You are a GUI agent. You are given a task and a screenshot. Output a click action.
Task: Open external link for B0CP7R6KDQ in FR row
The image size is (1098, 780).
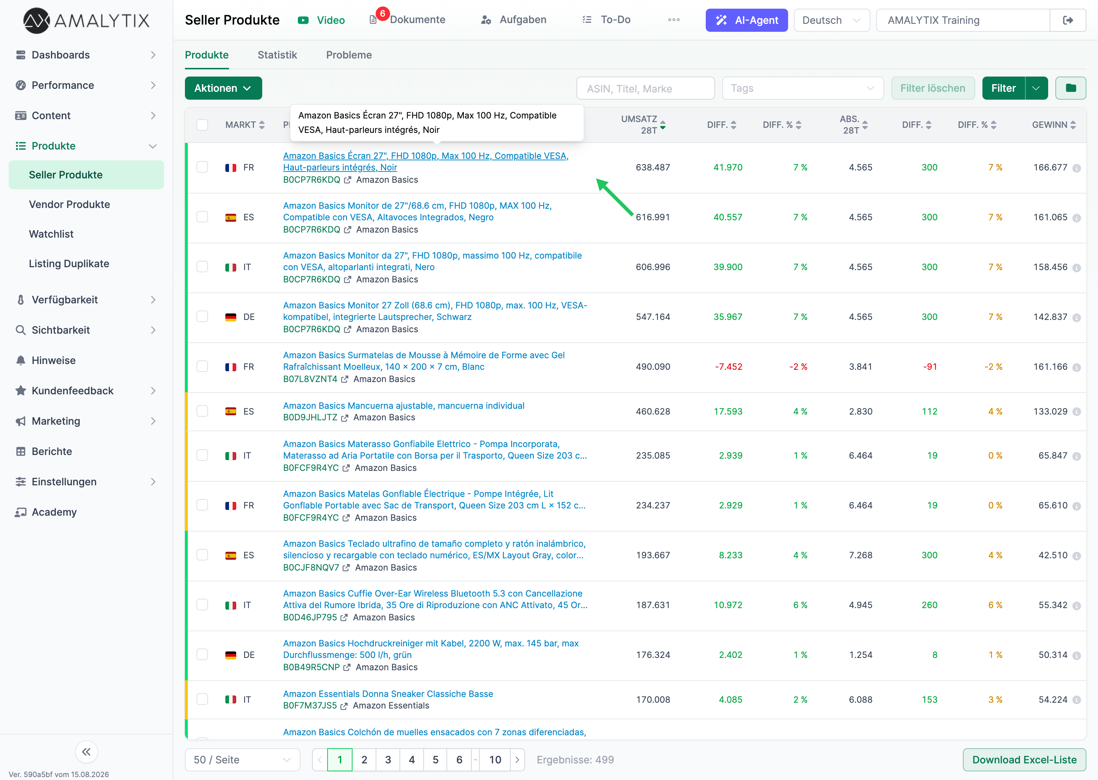[347, 180]
